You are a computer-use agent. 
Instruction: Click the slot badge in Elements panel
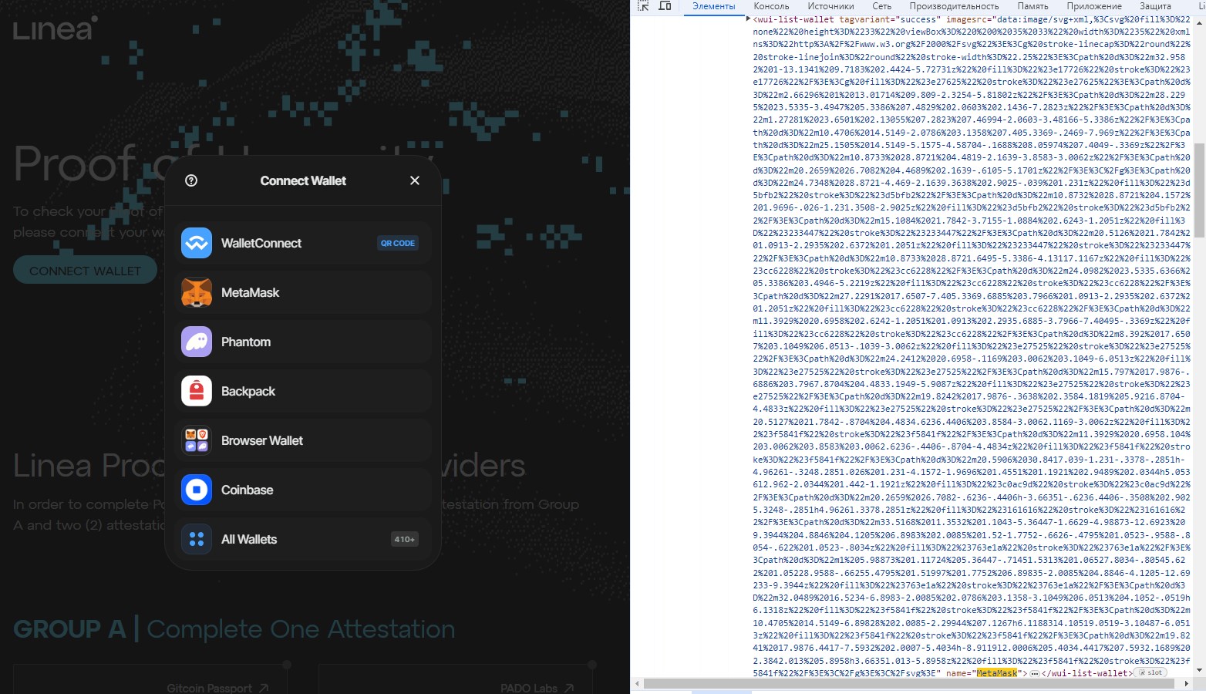[1151, 673]
